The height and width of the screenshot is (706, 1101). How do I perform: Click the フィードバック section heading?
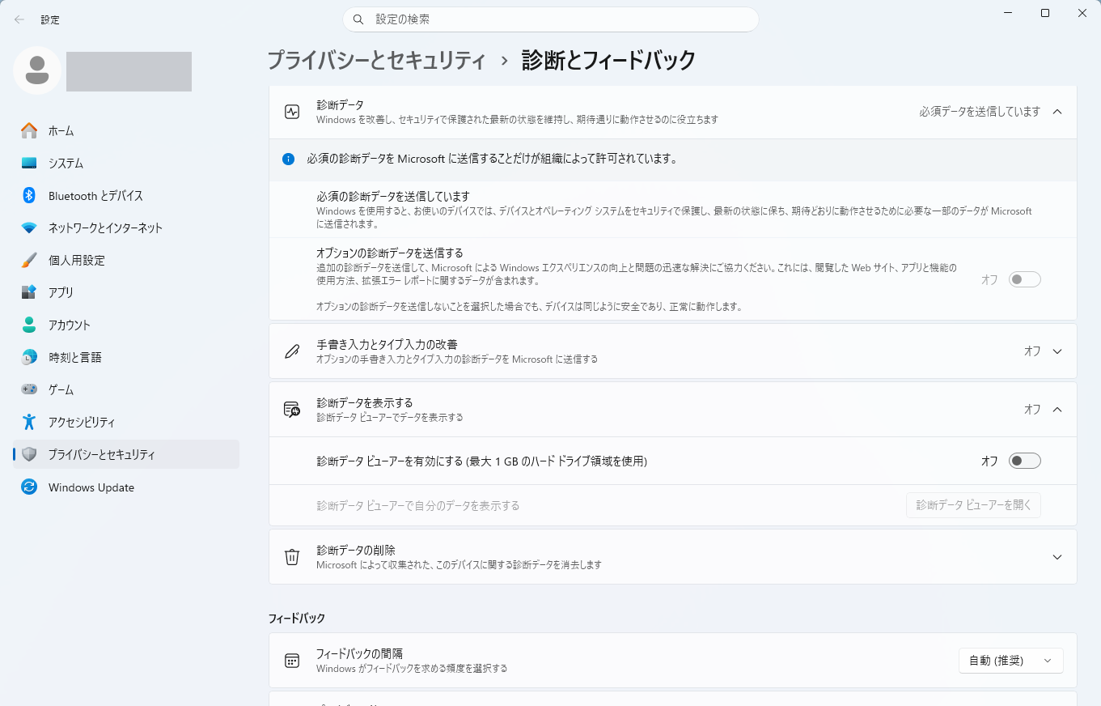(x=297, y=618)
